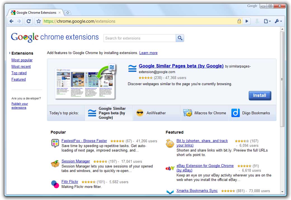Image resolution: width=291 pixels, height=200 pixels.
Task: Click the Fittr Flickr circles icon
Action: click(55, 184)
